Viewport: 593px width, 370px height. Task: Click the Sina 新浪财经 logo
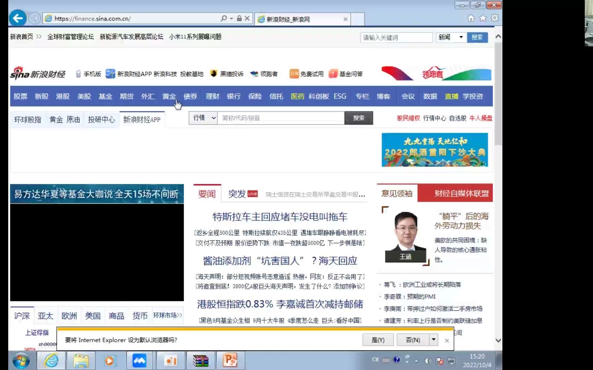(x=38, y=73)
